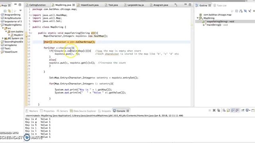This screenshot has width=255, height=143.
Task: Toggle show console on standard error
Action: pyautogui.click(x=237, y=110)
